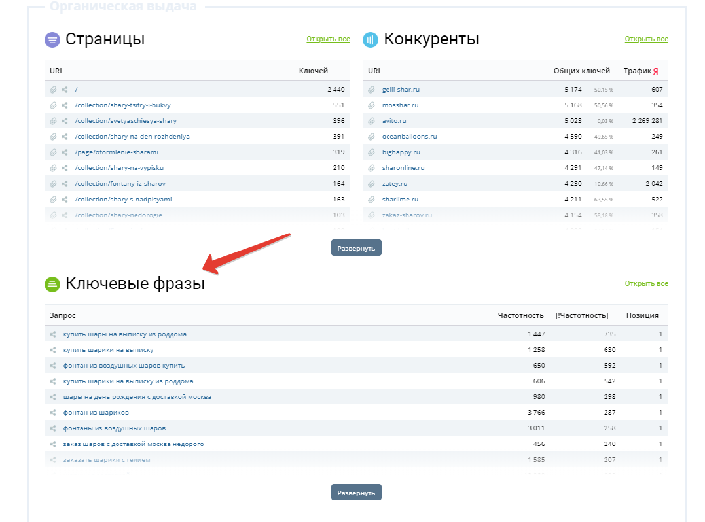Viewport: 705px width, 522px height.
Task: Click share icon for 'фонтаны из воздушных шаров'
Action: coord(53,428)
